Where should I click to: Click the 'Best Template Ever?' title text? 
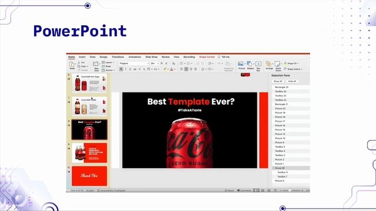point(191,101)
